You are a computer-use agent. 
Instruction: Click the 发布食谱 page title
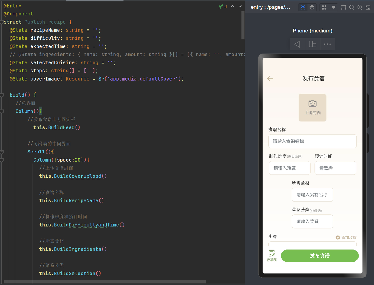314,78
